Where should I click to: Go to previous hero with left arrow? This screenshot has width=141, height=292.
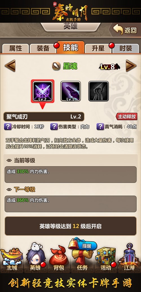click(x=10, y=66)
